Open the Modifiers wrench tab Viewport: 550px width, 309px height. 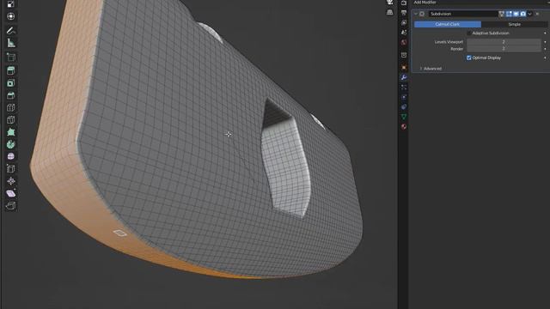404,77
